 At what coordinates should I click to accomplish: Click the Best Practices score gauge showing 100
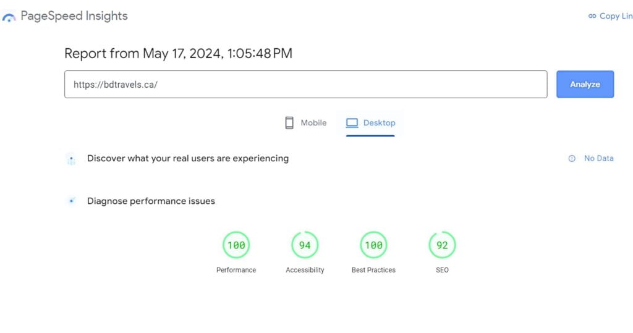(373, 245)
